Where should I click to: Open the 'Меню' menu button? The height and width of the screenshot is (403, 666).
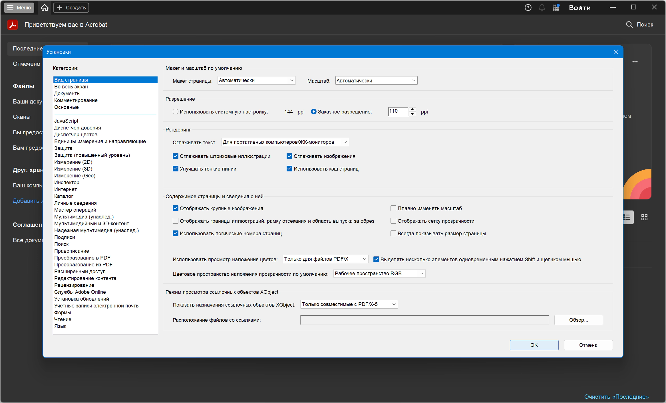19,8
